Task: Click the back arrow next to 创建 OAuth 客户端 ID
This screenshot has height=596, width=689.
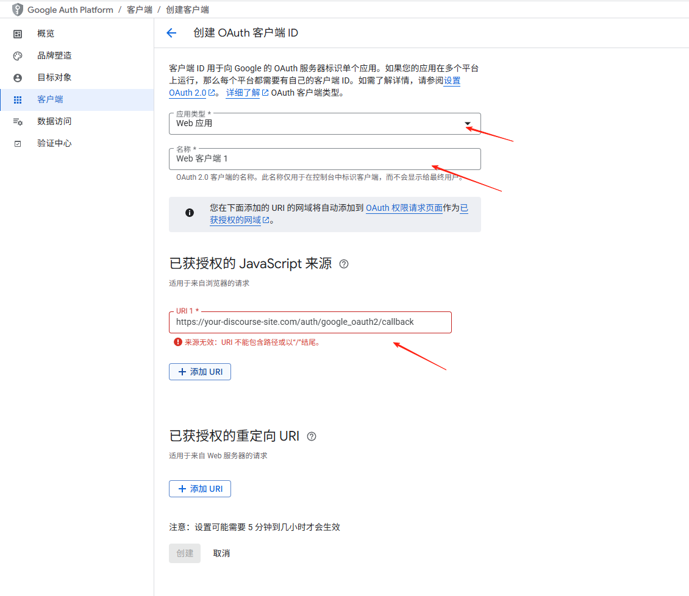Action: pyautogui.click(x=171, y=33)
